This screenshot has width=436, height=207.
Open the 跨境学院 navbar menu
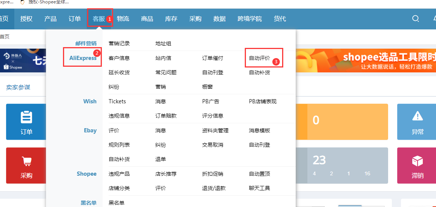click(x=250, y=19)
